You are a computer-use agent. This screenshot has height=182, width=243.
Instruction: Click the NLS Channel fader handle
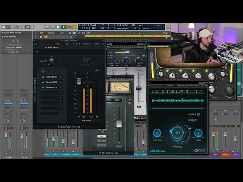119,124
